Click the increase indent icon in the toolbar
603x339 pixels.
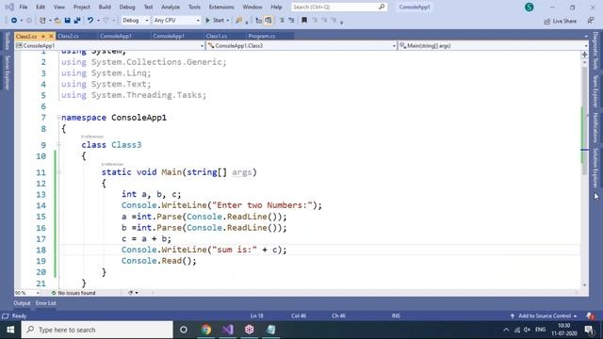point(291,21)
